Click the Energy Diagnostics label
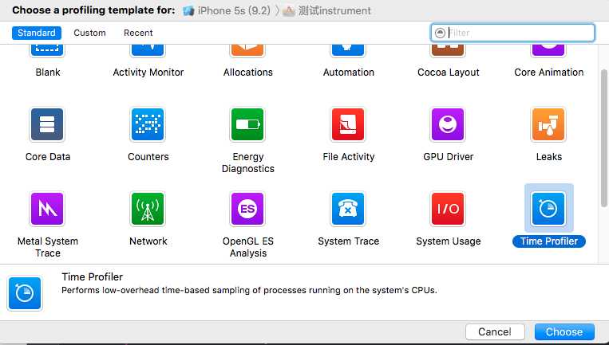 coord(247,163)
